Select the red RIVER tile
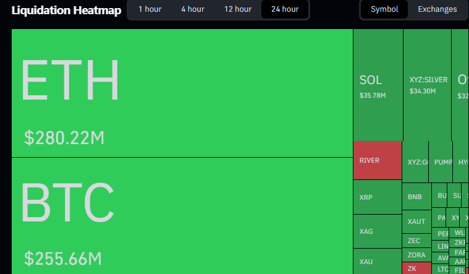 click(377, 160)
